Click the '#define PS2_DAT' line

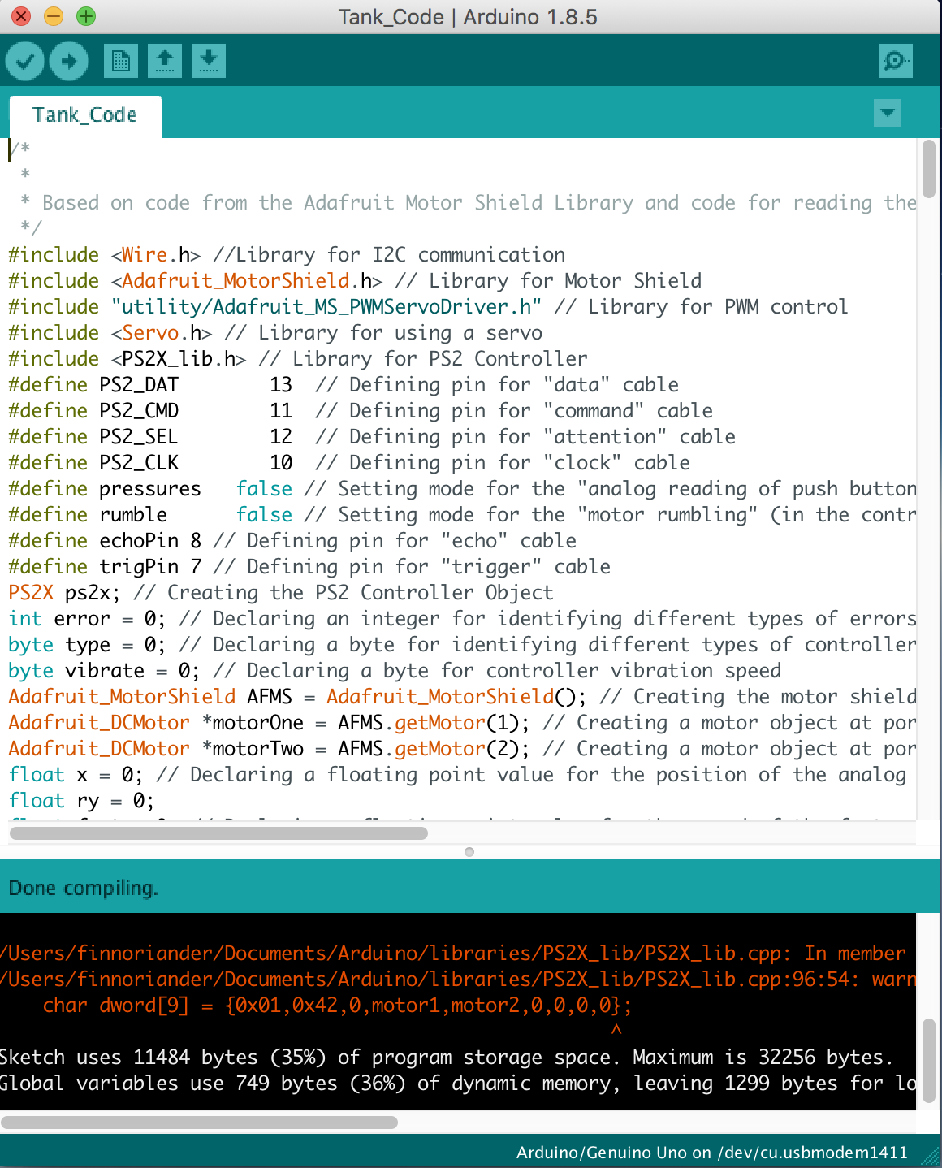point(344,385)
